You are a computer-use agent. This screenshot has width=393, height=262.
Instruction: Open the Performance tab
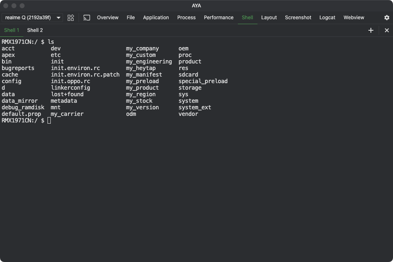pyautogui.click(x=219, y=18)
